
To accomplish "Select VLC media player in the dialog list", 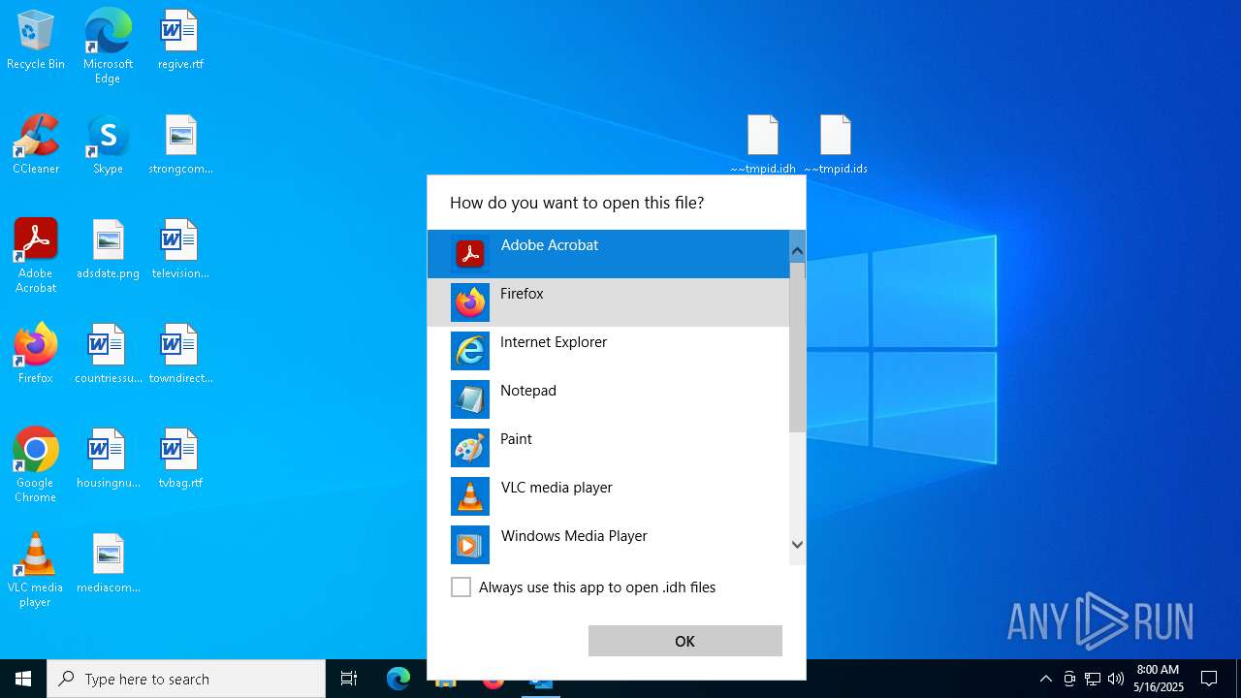I will point(608,496).
